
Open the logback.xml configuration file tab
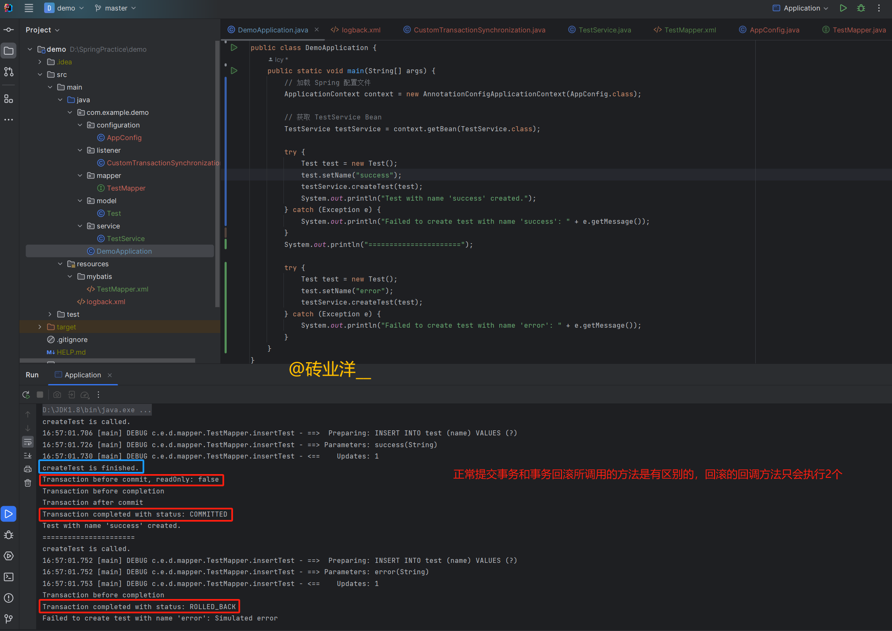357,31
